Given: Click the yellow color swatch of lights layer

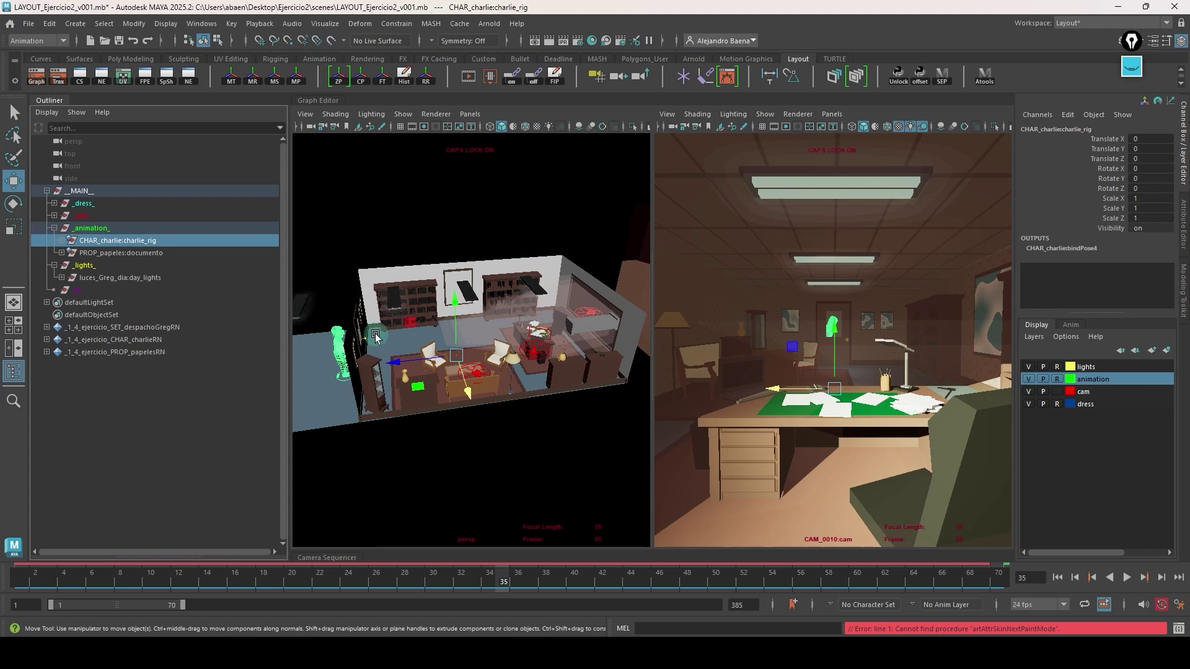Looking at the screenshot, I should click(1070, 367).
